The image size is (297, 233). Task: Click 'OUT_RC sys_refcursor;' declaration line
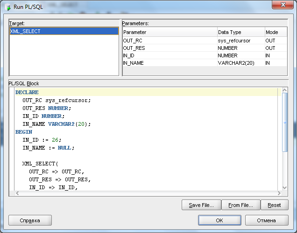57,100
